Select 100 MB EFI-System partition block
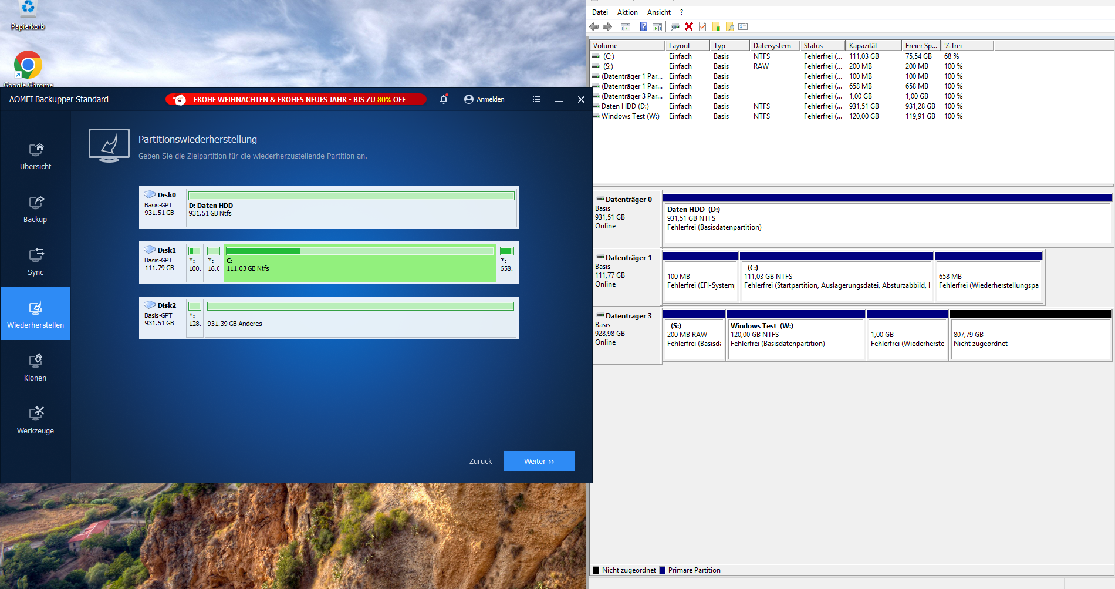 (700, 277)
